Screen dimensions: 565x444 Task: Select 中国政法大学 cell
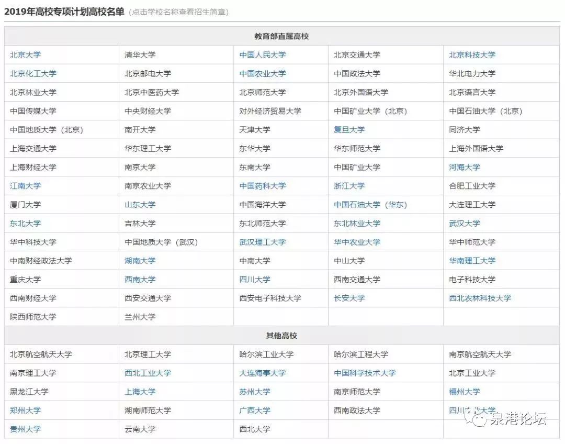click(x=386, y=74)
